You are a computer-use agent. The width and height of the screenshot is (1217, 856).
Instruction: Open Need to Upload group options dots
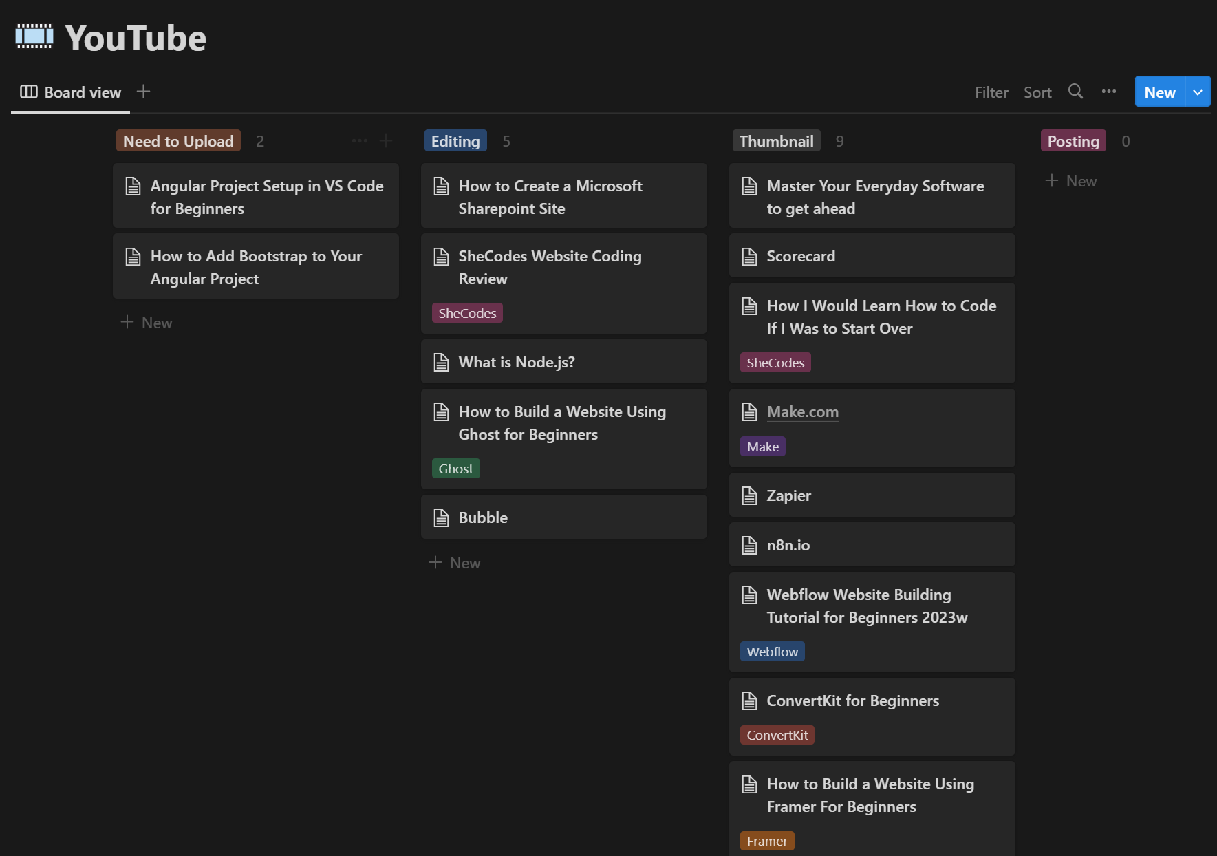[x=360, y=141]
